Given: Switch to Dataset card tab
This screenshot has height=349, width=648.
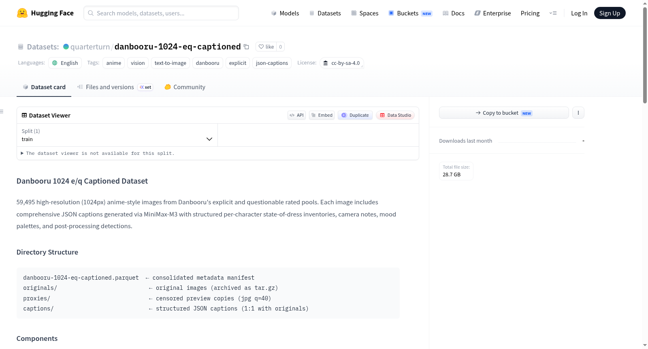Looking at the screenshot, I should [44, 87].
